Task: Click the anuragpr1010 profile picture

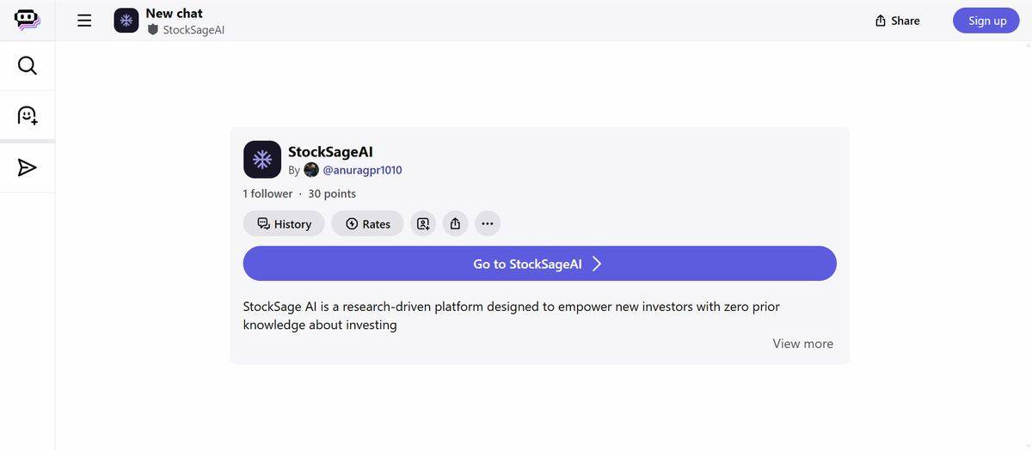Action: [x=311, y=170]
